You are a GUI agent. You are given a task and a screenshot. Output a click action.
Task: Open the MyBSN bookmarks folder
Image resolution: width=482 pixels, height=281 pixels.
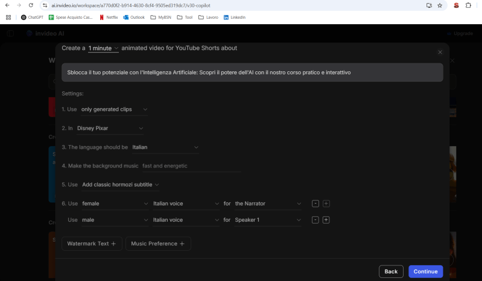(160, 18)
